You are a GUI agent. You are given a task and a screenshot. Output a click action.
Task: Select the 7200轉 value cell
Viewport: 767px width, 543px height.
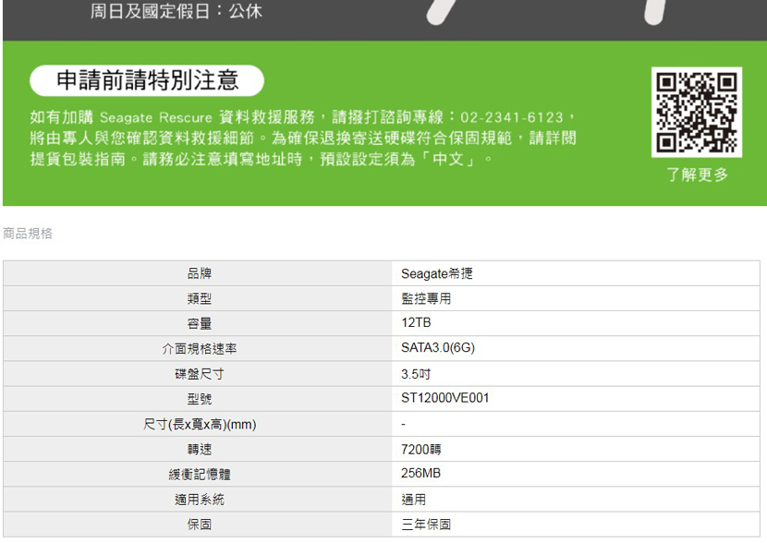[x=576, y=449]
